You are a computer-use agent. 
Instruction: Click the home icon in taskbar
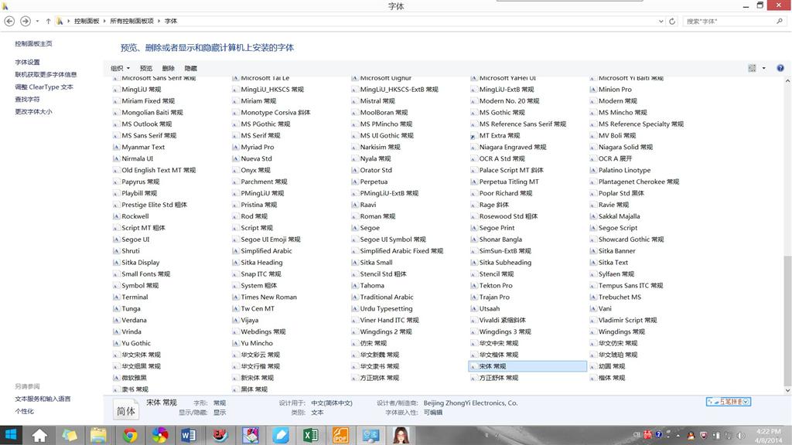(x=39, y=435)
